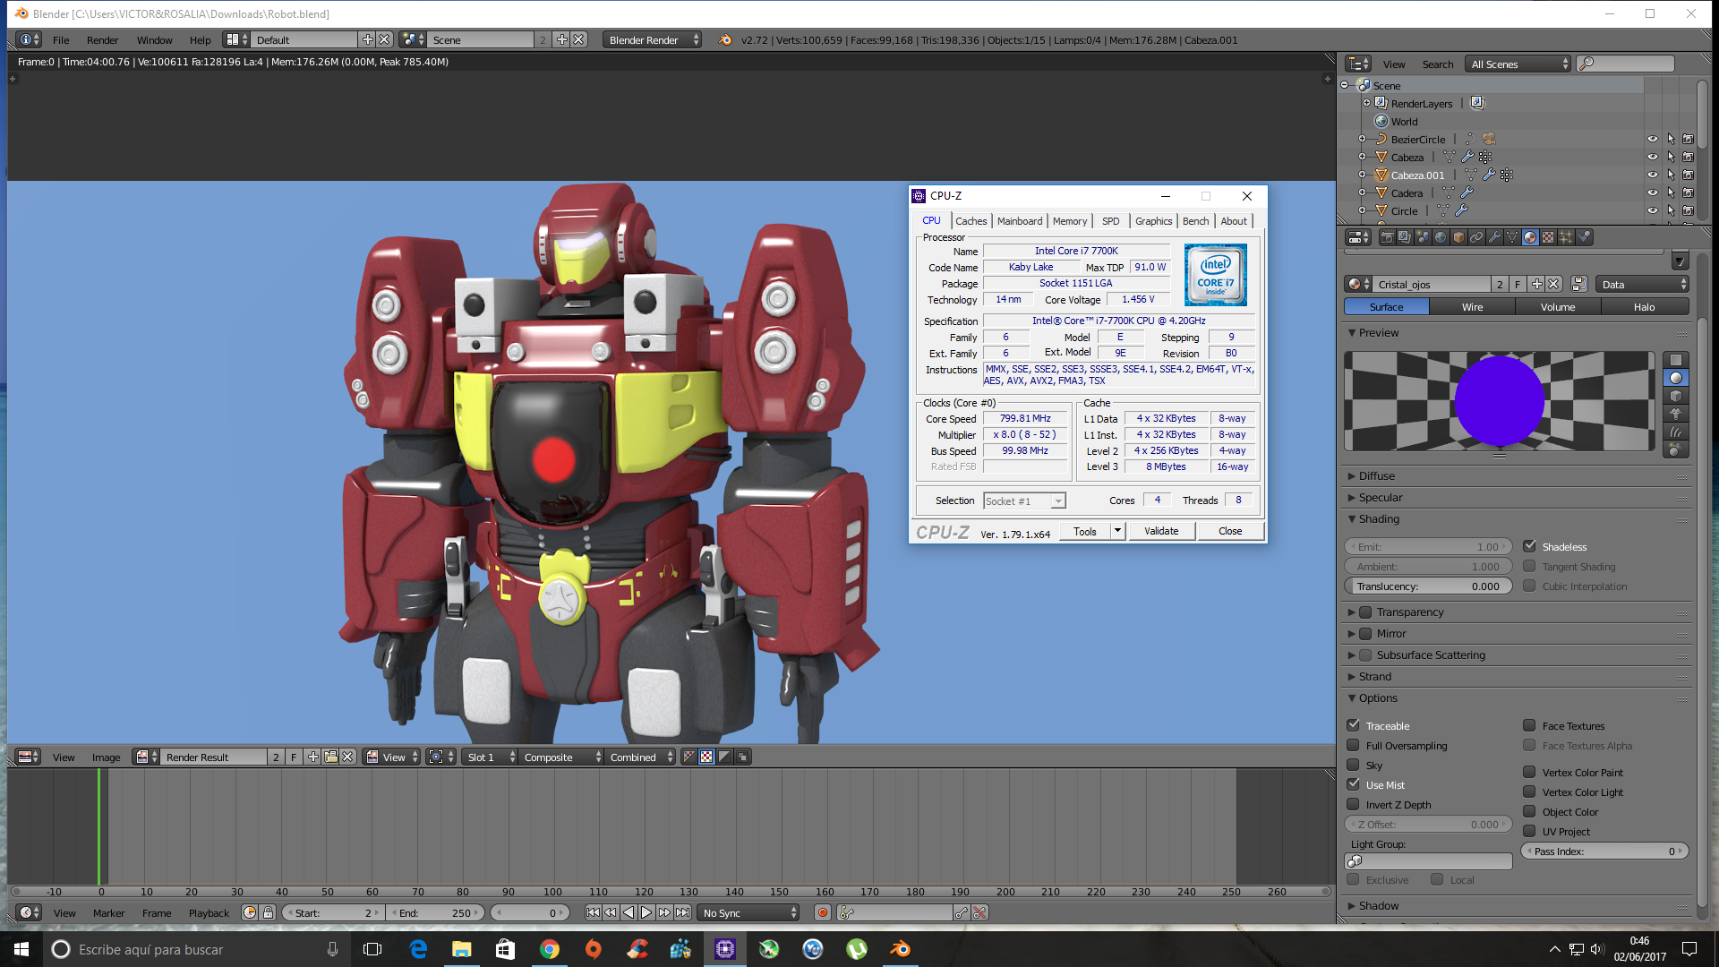Open Microsoft Edge from the taskbar
Image resolution: width=1719 pixels, height=967 pixels.
(x=418, y=949)
